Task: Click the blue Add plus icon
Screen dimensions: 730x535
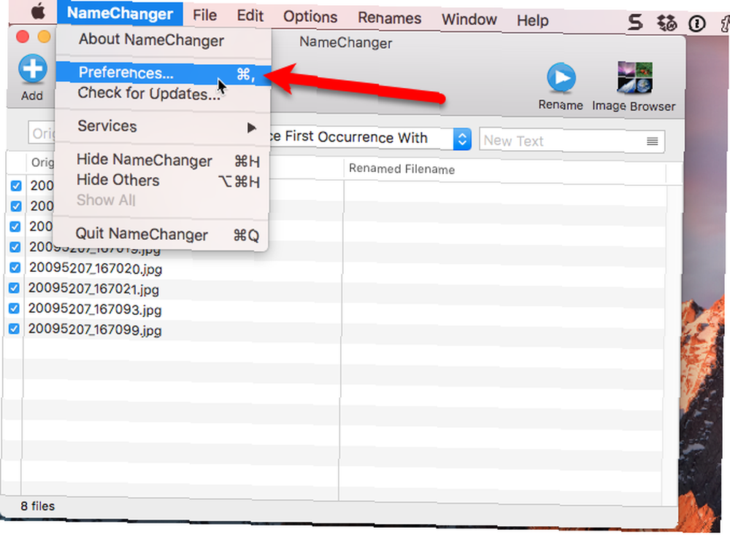Action: coord(33,69)
